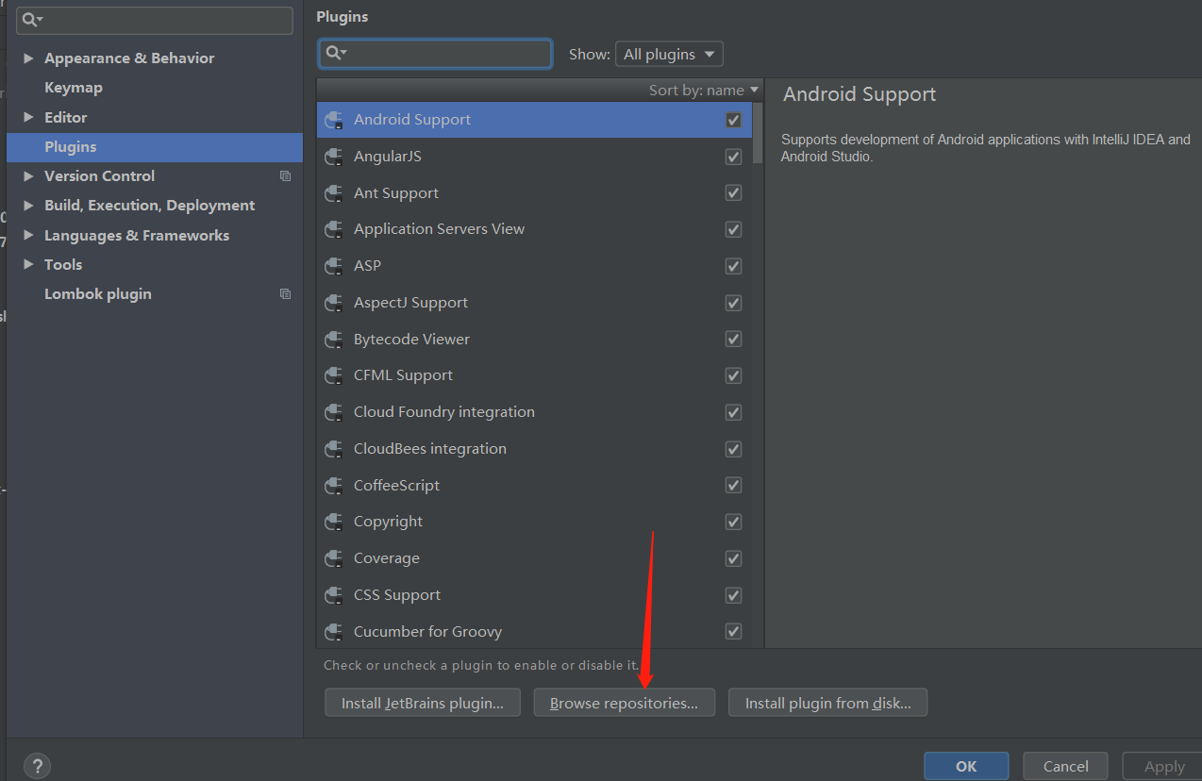The width and height of the screenshot is (1202, 781).
Task: Open the Sort by: name dropdown
Action: tap(704, 90)
